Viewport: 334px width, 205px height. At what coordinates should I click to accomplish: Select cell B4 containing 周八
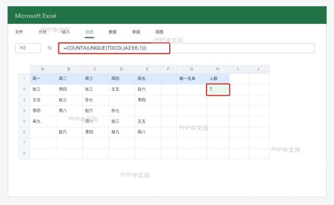point(69,111)
